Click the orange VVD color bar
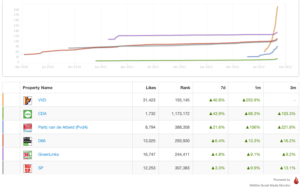 pyautogui.click(x=3, y=100)
